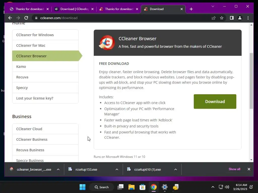
Task: Open a new browser tab
Action: pos(191,9)
